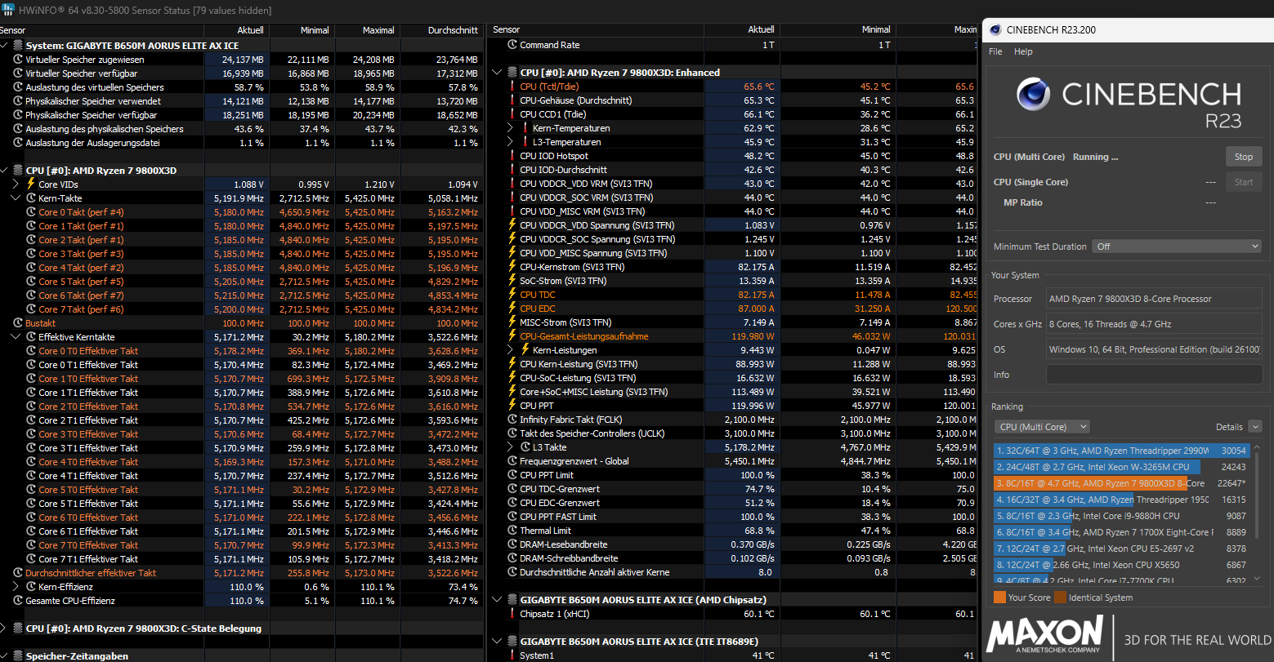Viewport: 1274px width, 662px height.
Task: Select the Core 0 Takt (perf #4) row
Action: point(241,212)
